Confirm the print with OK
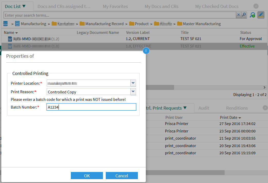 (x=87, y=176)
